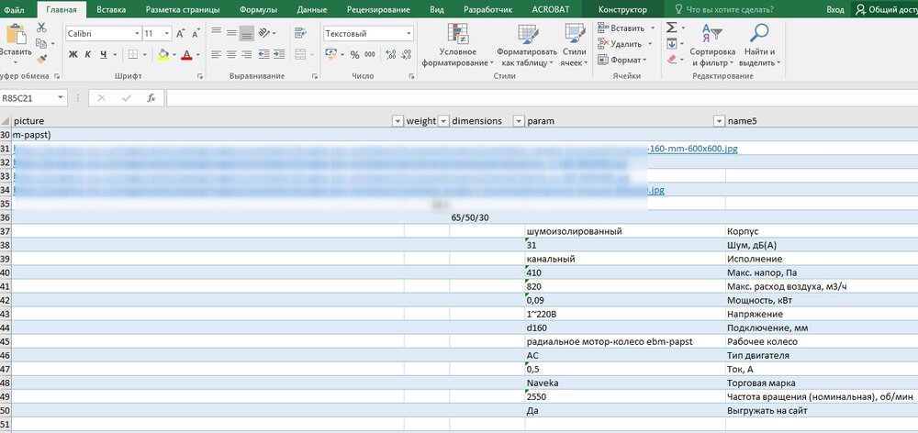Align text to top edge
Image resolution: width=918 pixels, height=433 pixels.
(x=216, y=33)
